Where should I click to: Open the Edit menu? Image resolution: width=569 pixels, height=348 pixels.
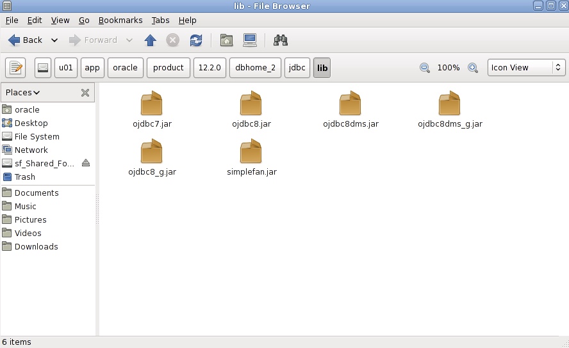35,20
